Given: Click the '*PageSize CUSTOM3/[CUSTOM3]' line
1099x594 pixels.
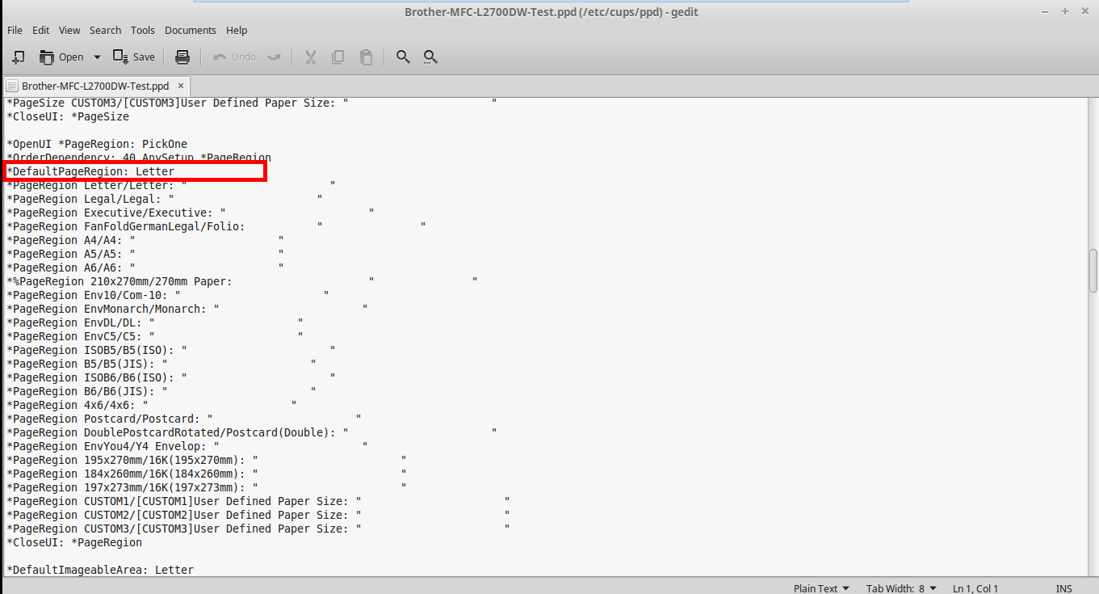Looking at the screenshot, I should 252,103.
